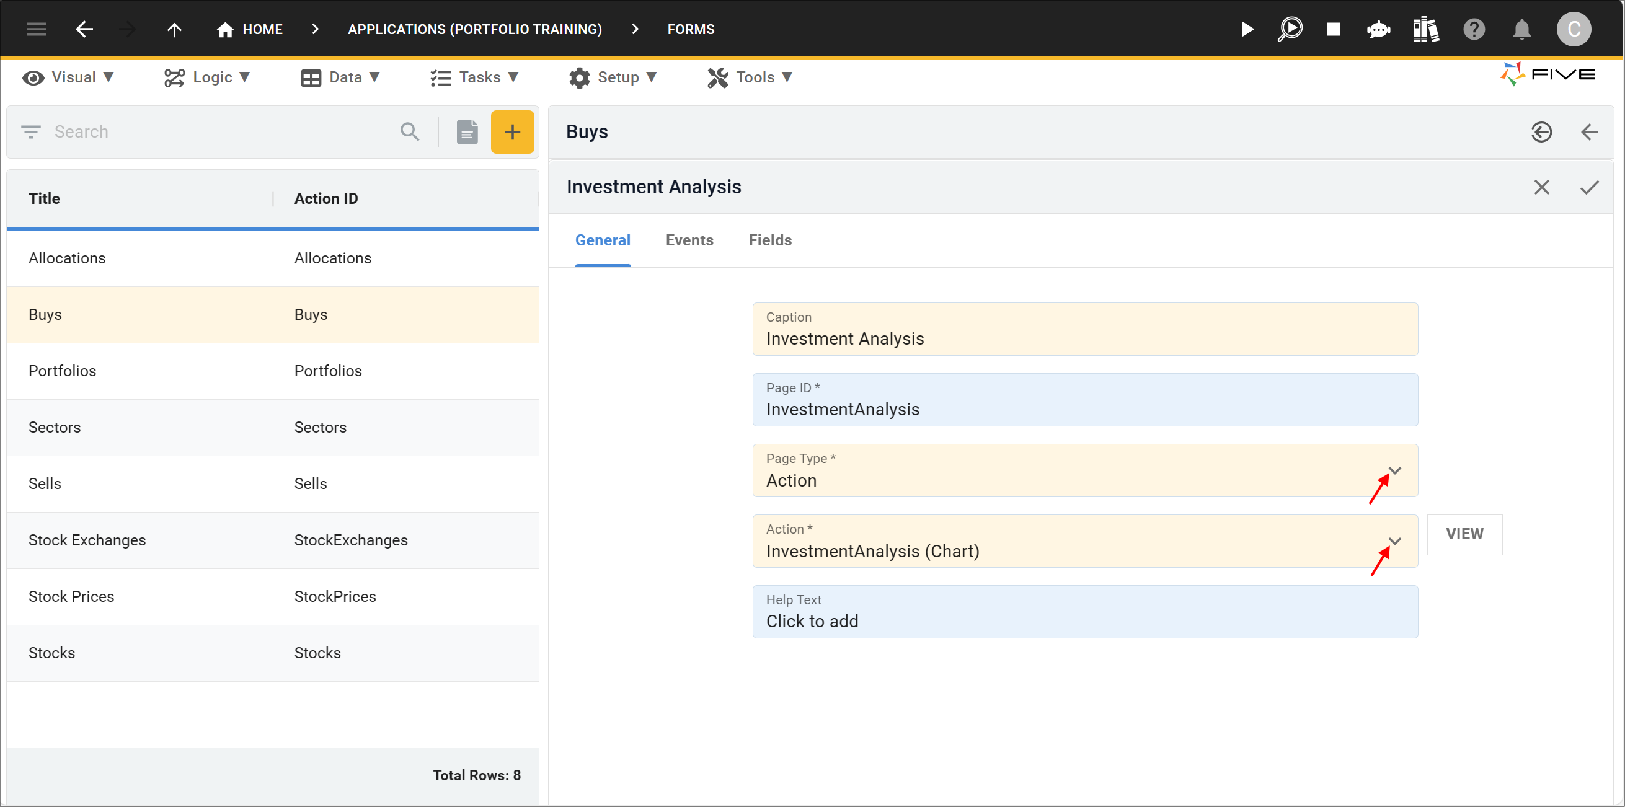The height and width of the screenshot is (807, 1625).
Task: Select the Sells row
Action: (273, 484)
